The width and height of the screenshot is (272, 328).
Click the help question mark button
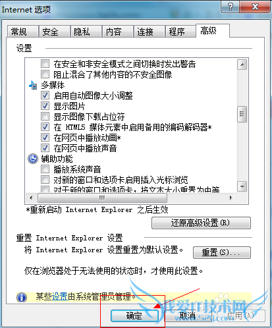pos(231,7)
